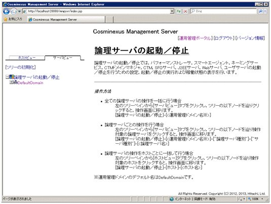Expand the DefaultDomain tree node
Image resolution: width=271 pixels, height=204 pixels.
[x=11, y=83]
